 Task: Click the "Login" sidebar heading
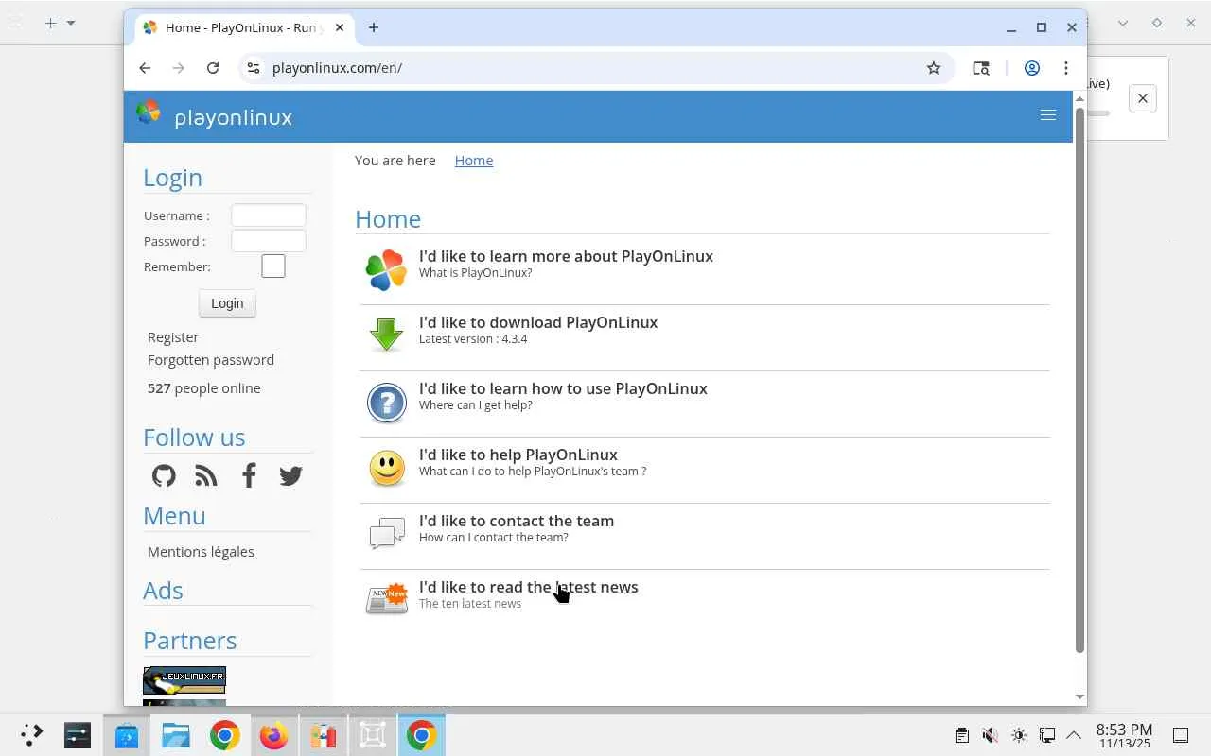172,178
